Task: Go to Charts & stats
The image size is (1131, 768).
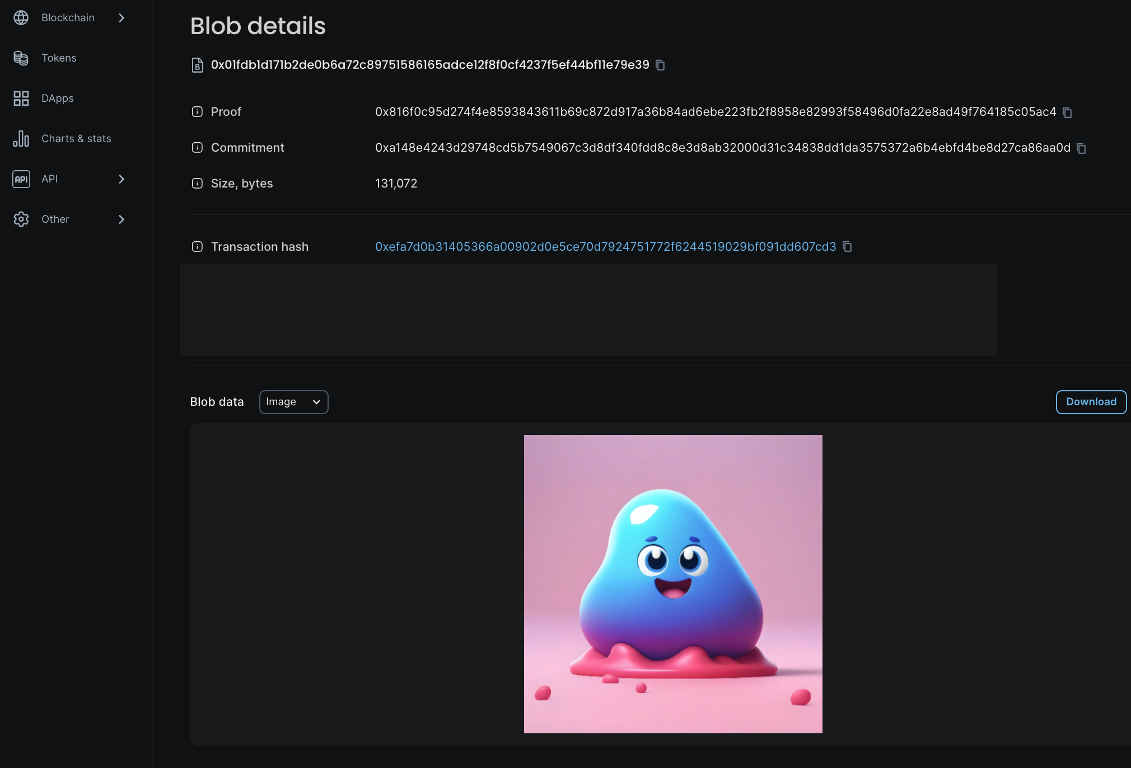Action: point(76,139)
